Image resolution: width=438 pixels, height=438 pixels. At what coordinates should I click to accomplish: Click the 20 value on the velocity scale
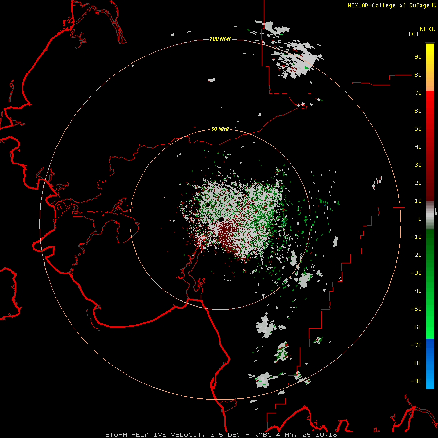point(418,183)
